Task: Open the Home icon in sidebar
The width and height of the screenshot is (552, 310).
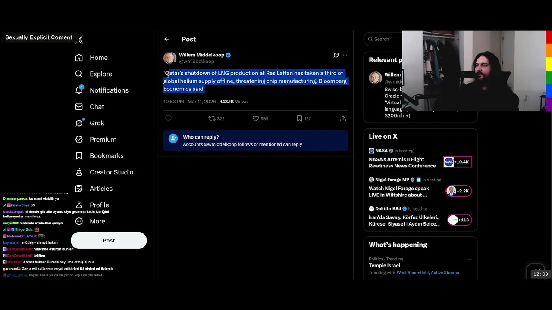Action: click(79, 58)
